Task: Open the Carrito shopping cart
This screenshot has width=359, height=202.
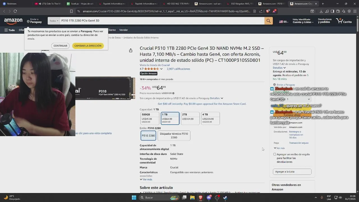Action: 344,21
